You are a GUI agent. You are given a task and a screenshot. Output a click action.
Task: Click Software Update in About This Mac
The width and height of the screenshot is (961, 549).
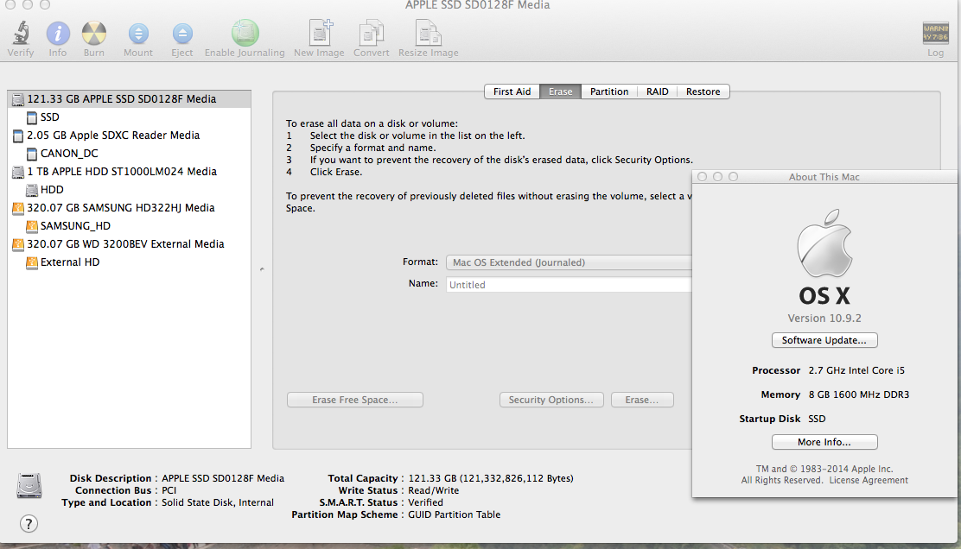pos(824,340)
